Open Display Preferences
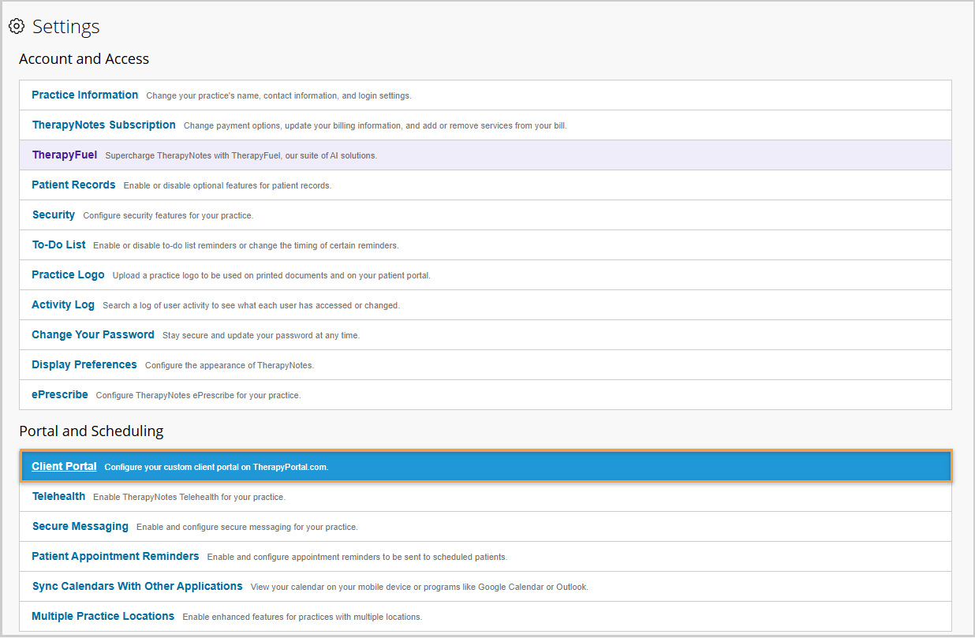Viewport: 975px width, 638px height. click(x=84, y=364)
